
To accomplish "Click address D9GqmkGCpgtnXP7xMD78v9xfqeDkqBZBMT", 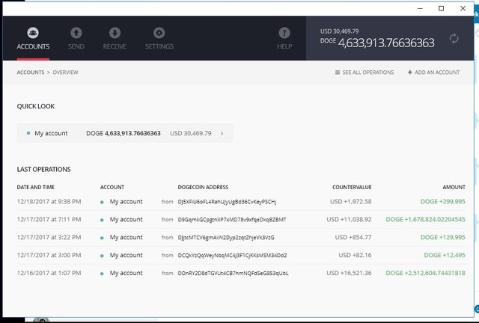I will click(x=232, y=220).
